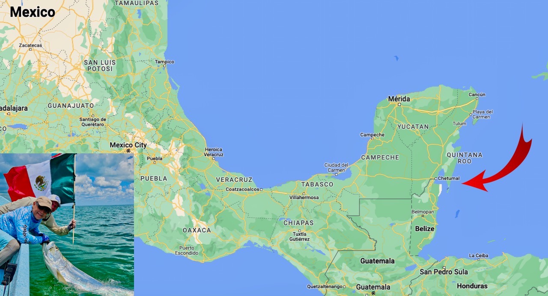Click the Mexico title text
This screenshot has height=296, width=548.
tap(33, 12)
